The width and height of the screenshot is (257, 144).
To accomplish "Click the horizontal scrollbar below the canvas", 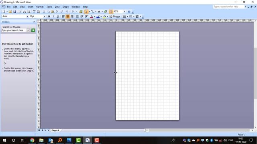I will tap(200, 130).
